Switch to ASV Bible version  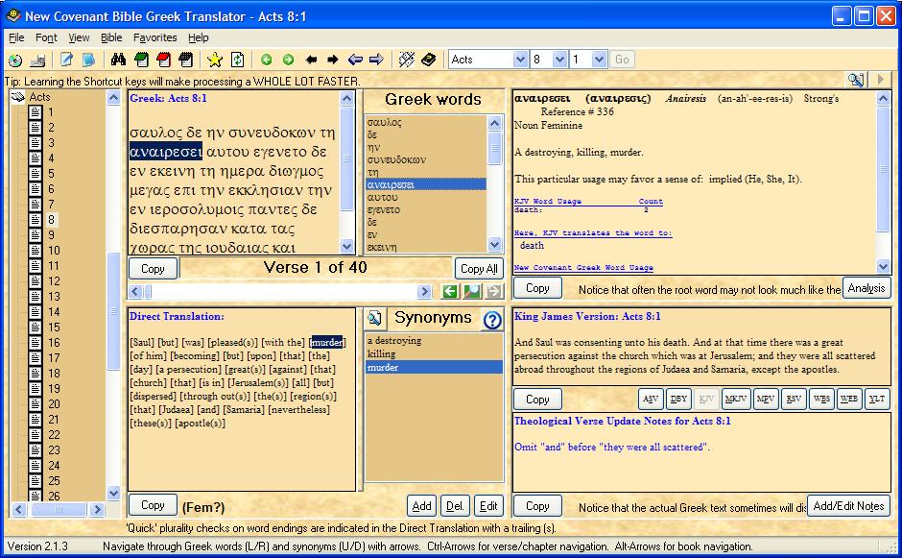(651, 399)
